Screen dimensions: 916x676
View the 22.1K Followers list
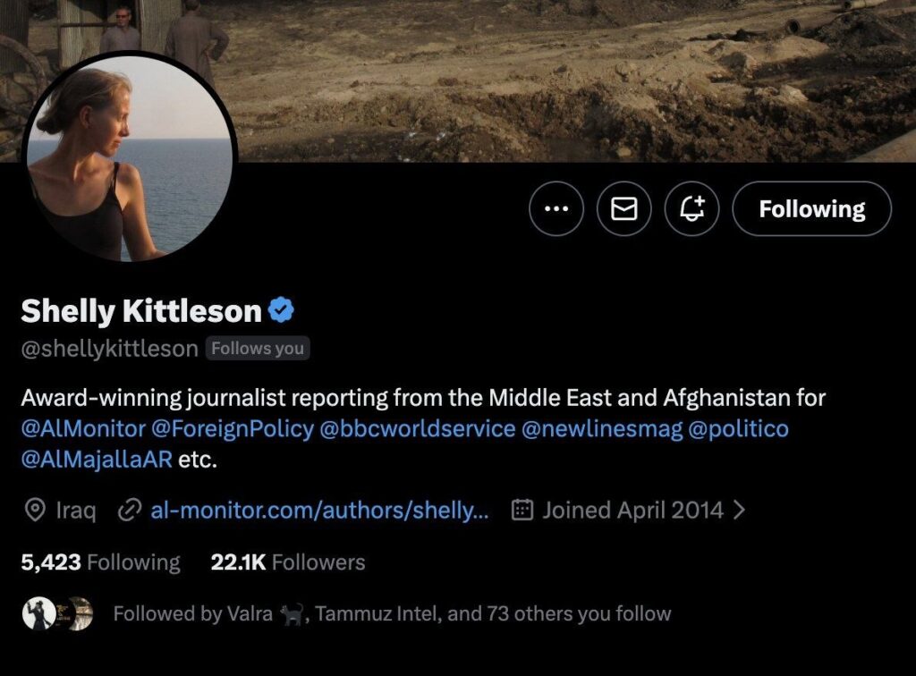[x=288, y=562]
